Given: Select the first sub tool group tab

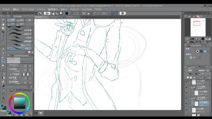Looking at the screenshot, I should 11,20.
